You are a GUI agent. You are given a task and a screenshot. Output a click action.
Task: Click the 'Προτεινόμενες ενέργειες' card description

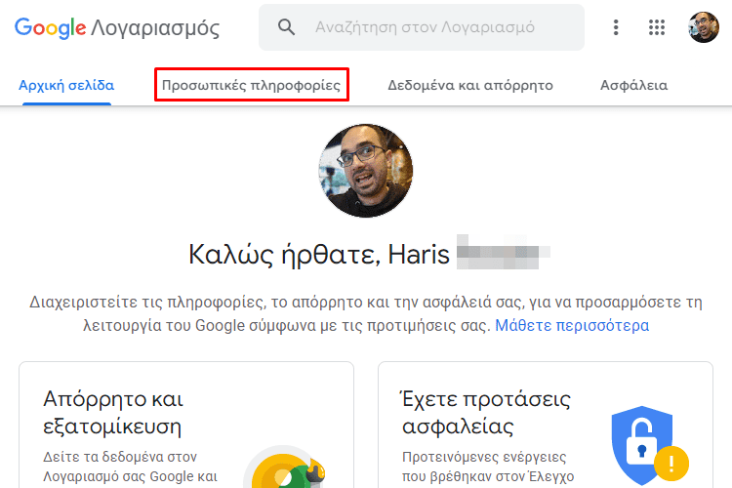(x=488, y=467)
